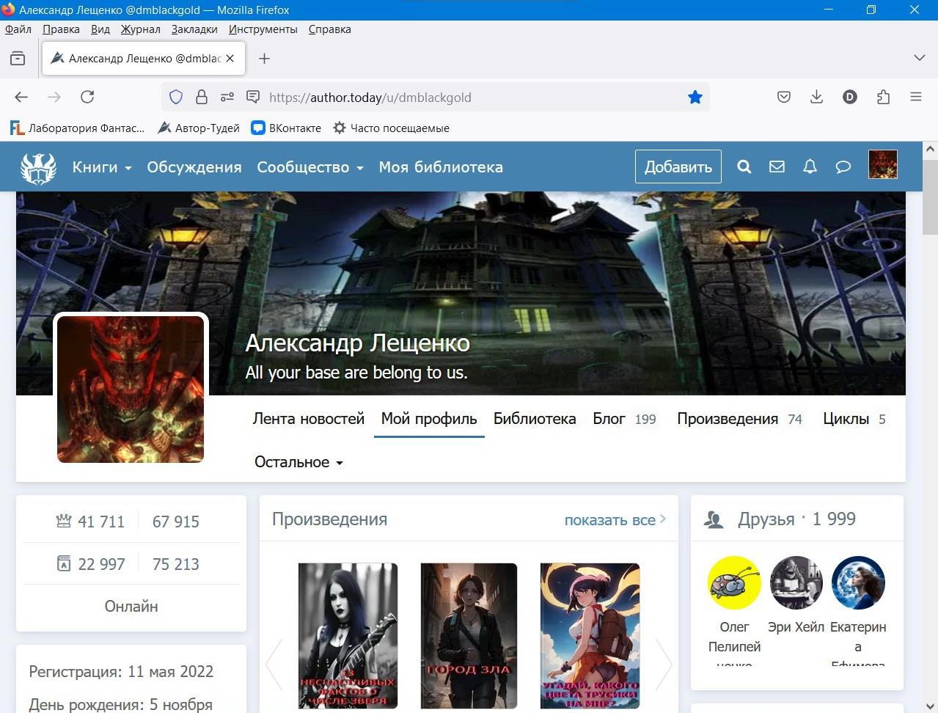Click the Author.Today eagle logo
The image size is (938, 713).
coord(38,167)
